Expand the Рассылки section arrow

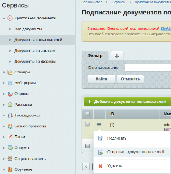4,105
